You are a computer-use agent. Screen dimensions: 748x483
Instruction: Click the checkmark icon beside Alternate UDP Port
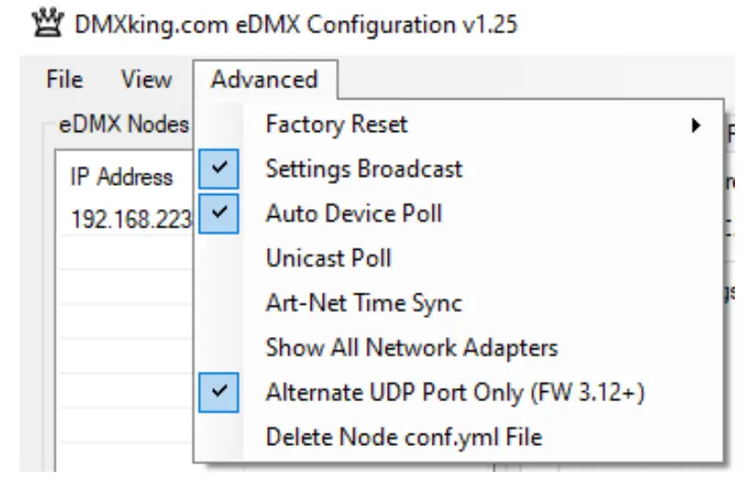click(x=219, y=392)
